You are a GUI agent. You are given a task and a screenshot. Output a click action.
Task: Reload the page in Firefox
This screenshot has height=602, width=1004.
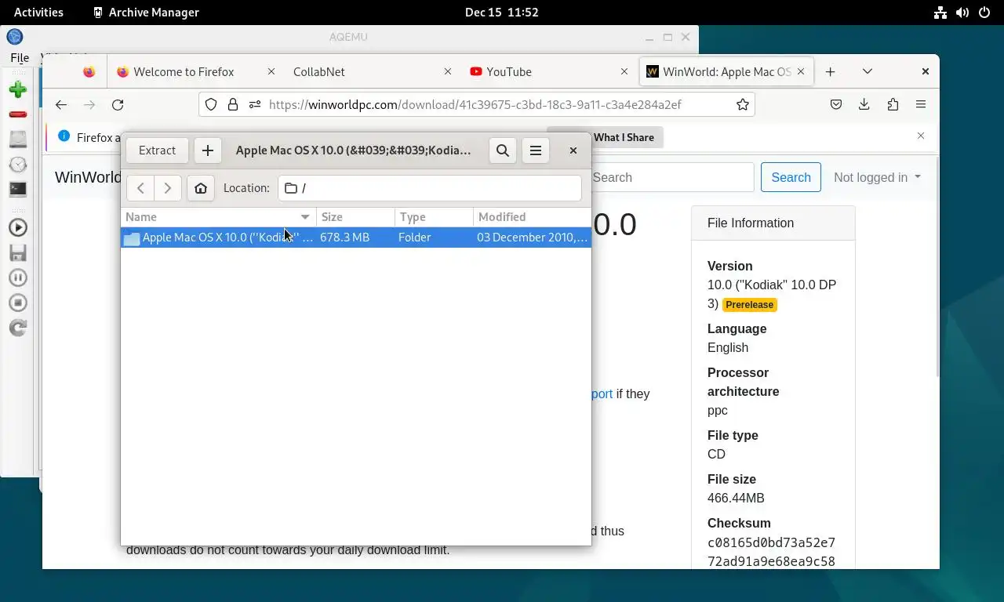(118, 105)
